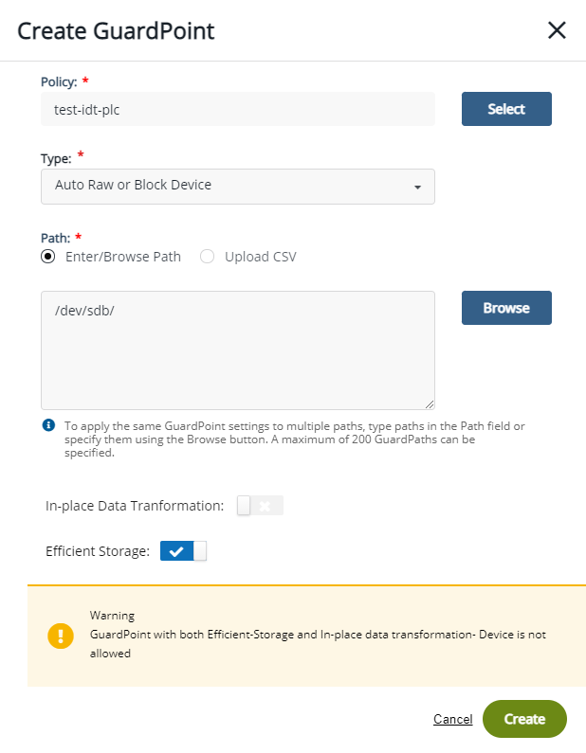The width and height of the screenshot is (586, 753).
Task: Click the checkmark on Efficient Storage switch
Action: click(x=176, y=551)
